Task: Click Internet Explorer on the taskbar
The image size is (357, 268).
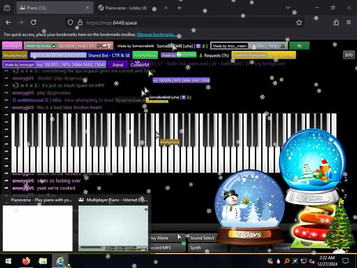Action: pyautogui.click(x=60, y=261)
